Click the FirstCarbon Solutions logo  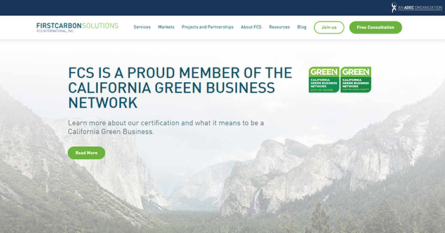coord(77,27)
